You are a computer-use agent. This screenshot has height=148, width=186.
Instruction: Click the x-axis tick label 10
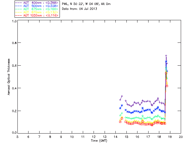tap(72, 137)
